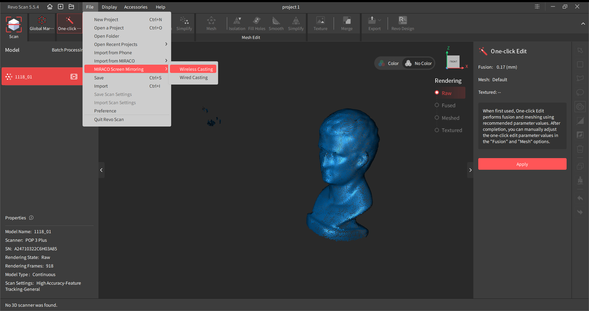
Task: Choose Import from Phone
Action: pos(127,52)
